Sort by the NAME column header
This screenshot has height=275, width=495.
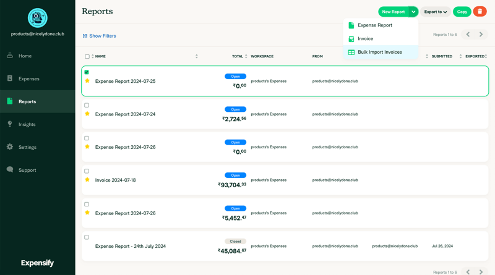coord(100,56)
